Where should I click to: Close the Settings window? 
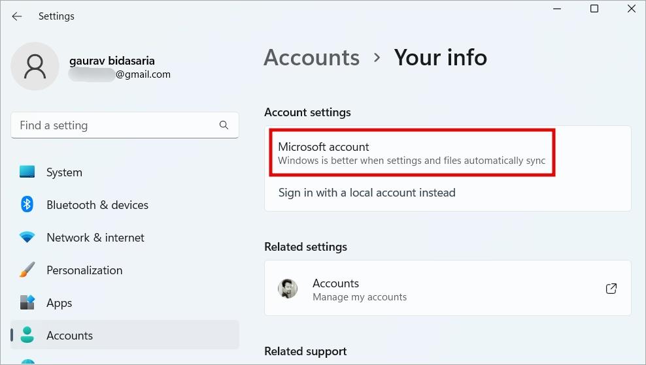631,8
